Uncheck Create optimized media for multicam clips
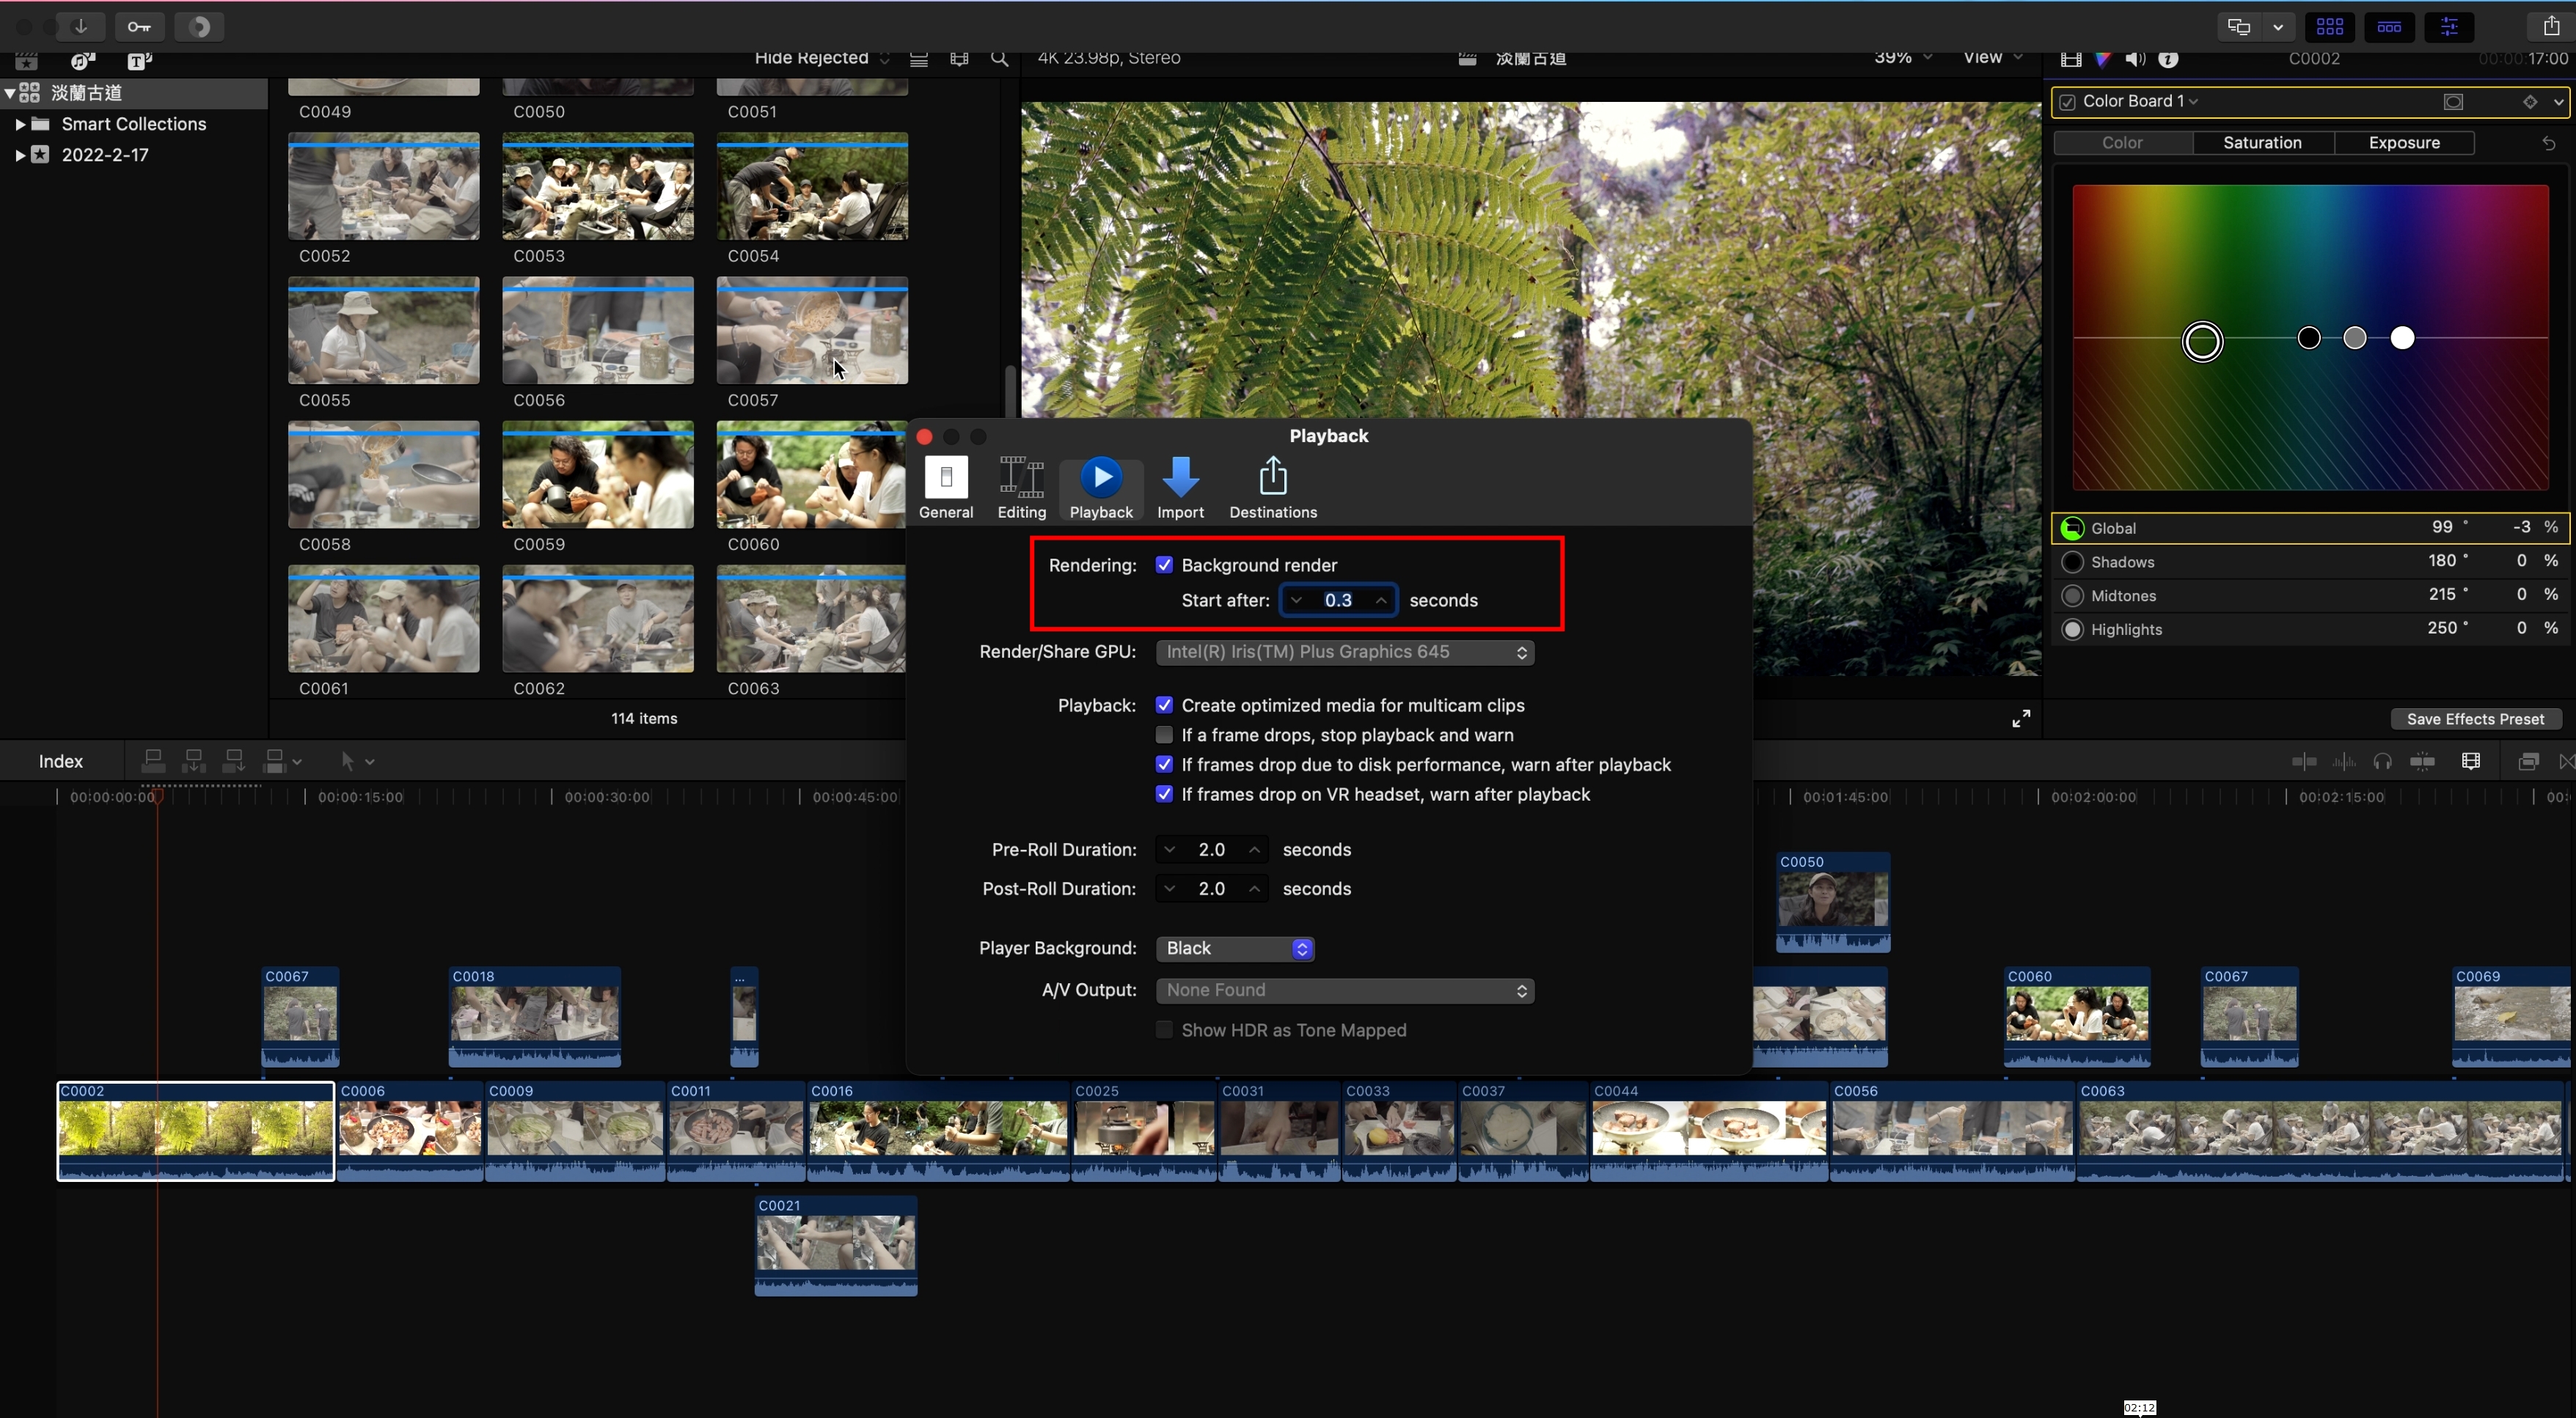 1164,705
